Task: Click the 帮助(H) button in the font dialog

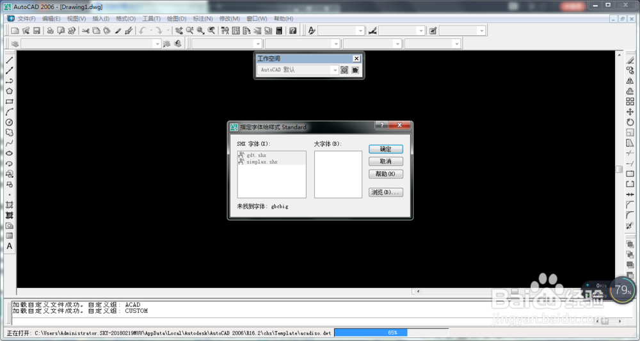Action: tap(386, 174)
